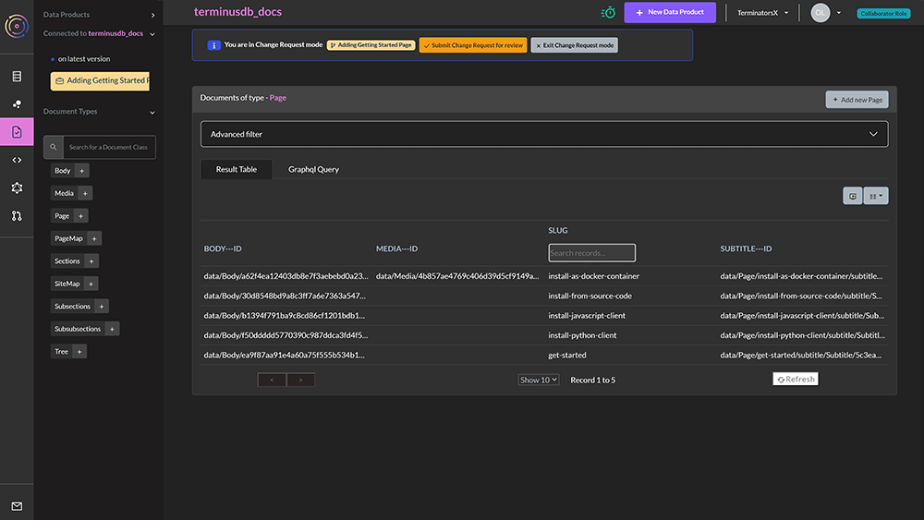Viewport: 924px width, 520px height.
Task: Click plus next to Subsections type
Action: point(102,307)
